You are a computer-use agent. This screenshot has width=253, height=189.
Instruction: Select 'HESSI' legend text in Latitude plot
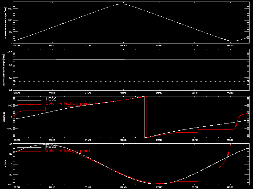[x=52, y=146]
